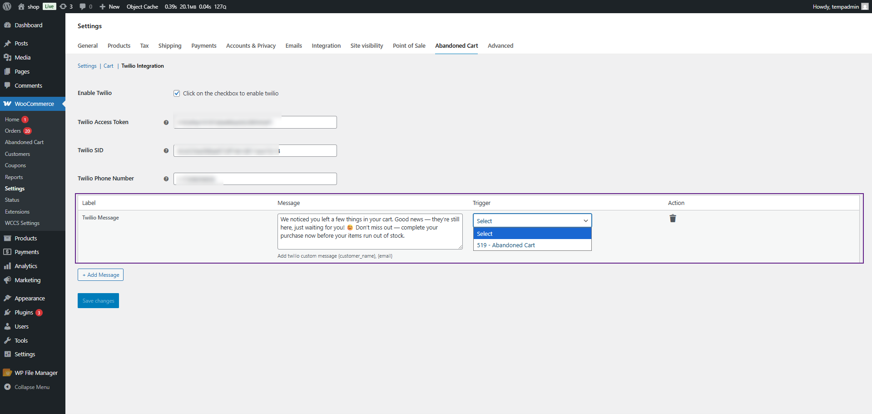
Task: Show help tooltip for Twilio SID
Action: click(x=166, y=151)
